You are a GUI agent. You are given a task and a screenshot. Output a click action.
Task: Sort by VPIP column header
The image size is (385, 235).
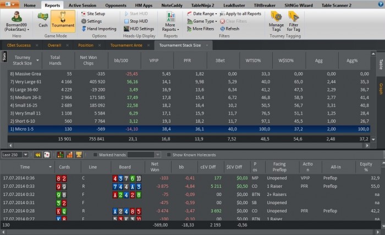(x=154, y=60)
